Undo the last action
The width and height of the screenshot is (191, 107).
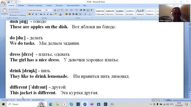(x=11, y=2)
